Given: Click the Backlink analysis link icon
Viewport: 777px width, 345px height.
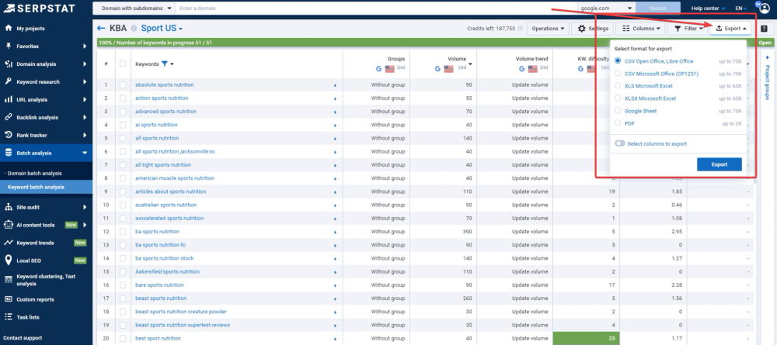Looking at the screenshot, I should tap(9, 117).
